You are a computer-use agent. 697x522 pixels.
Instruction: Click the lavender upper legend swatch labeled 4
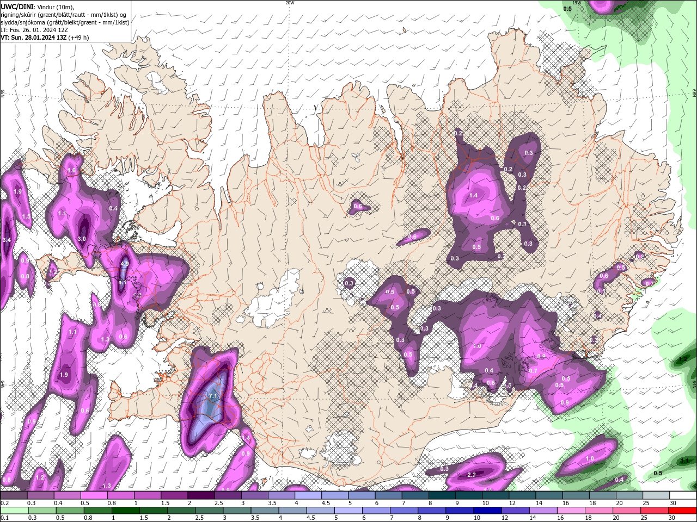(308, 495)
